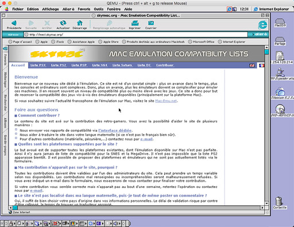Open the padlock control strip module
Screen dimensions: 294x227
pos(12,224)
